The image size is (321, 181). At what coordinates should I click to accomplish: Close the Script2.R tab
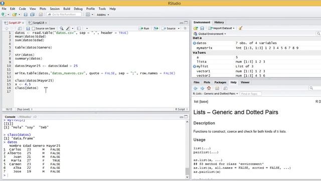click(46, 23)
